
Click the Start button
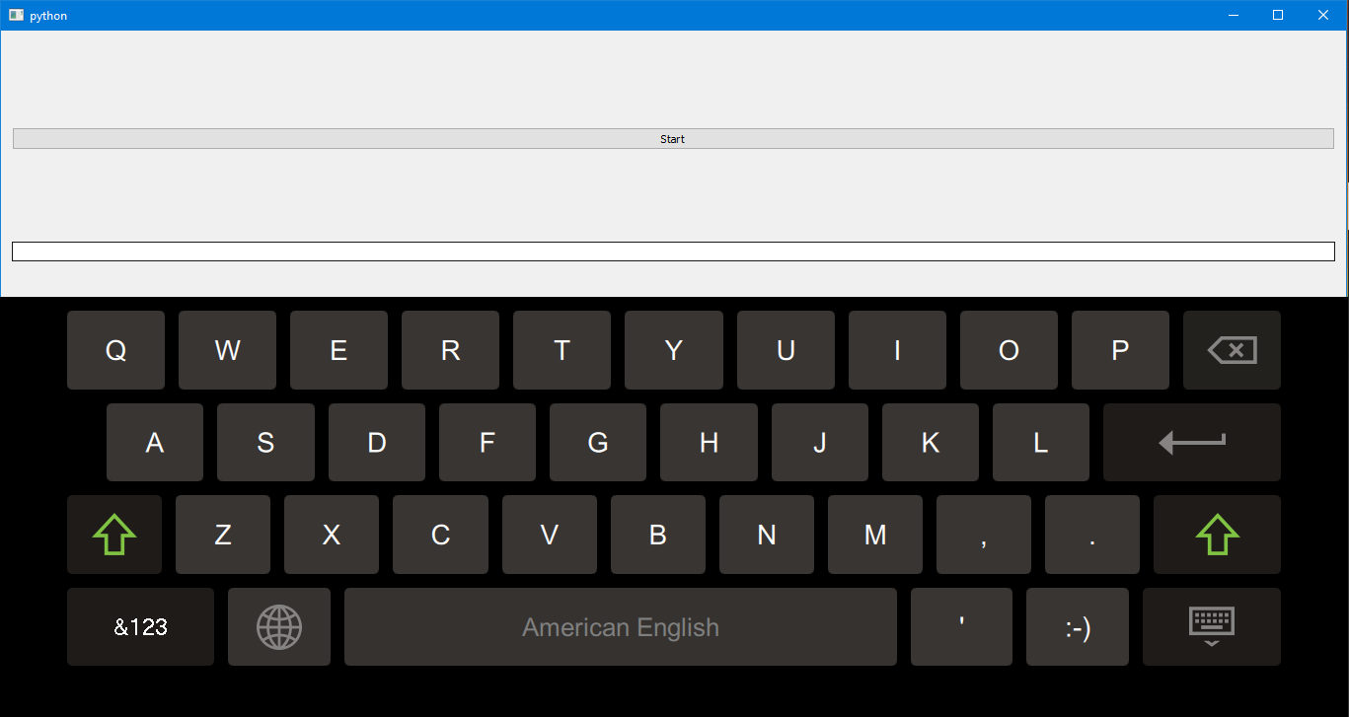coord(673,139)
